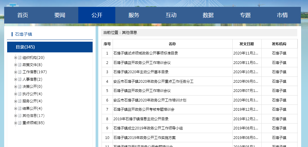Click 石埠子镇 publisher cell in row 1
Screen dimensions: 308x147
(x=279, y=53)
